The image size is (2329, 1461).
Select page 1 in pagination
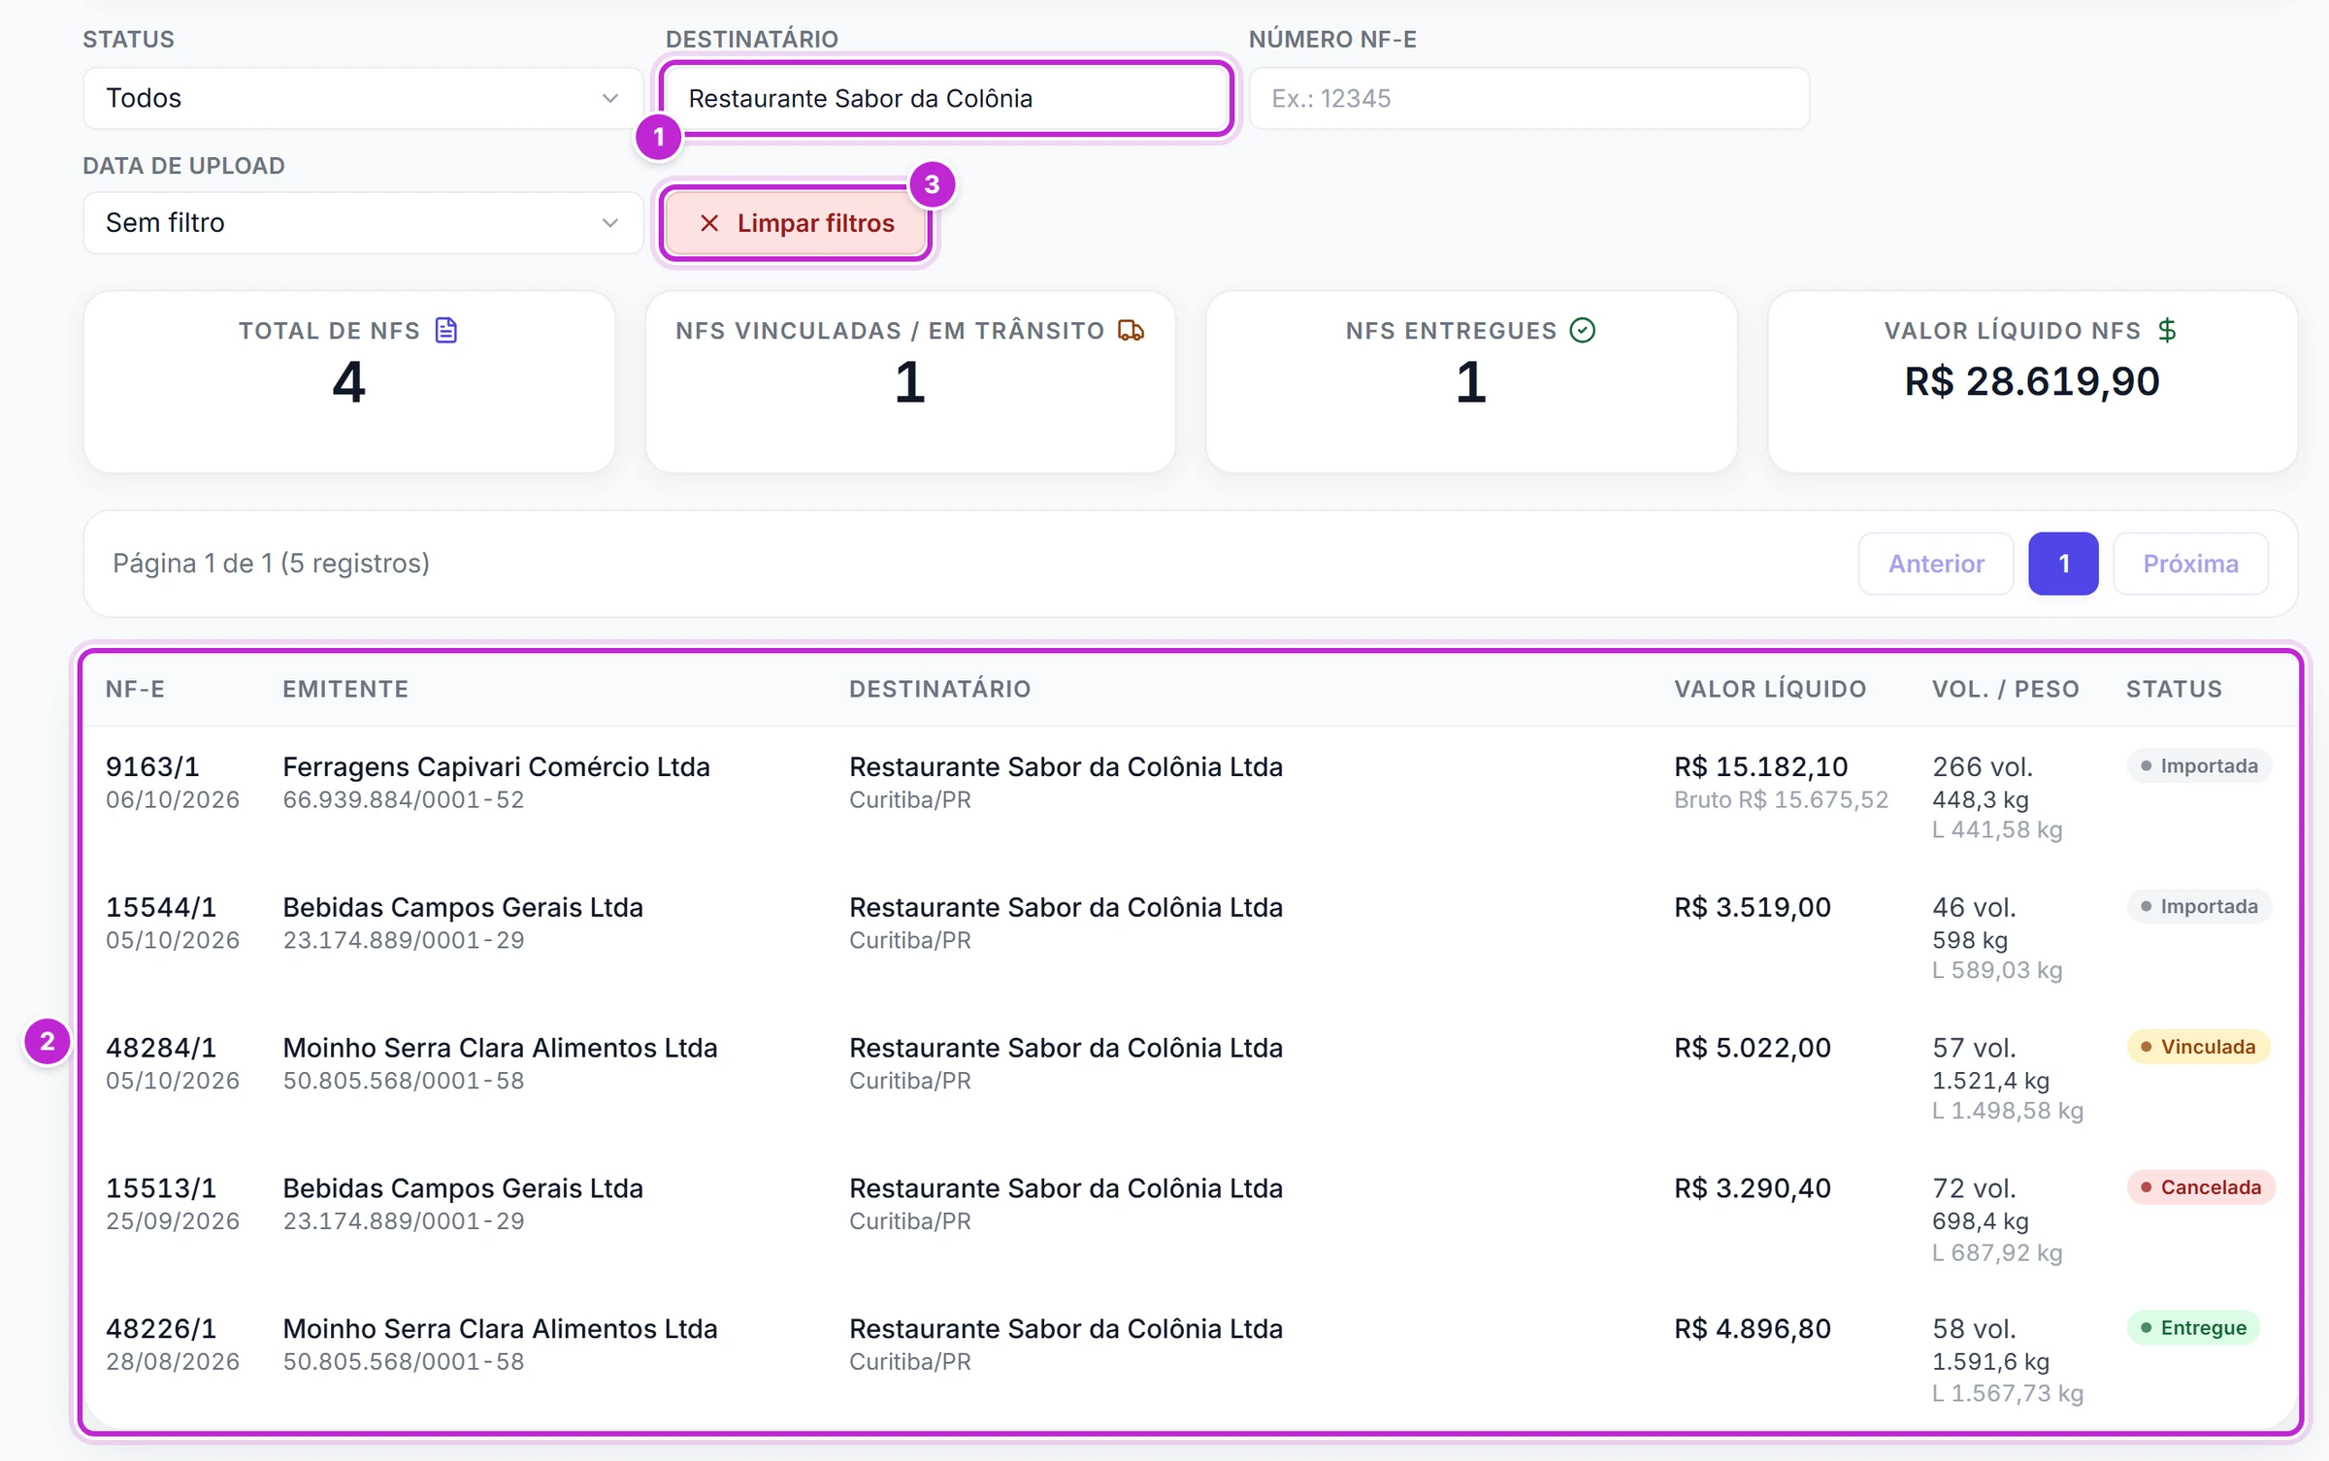(2063, 564)
